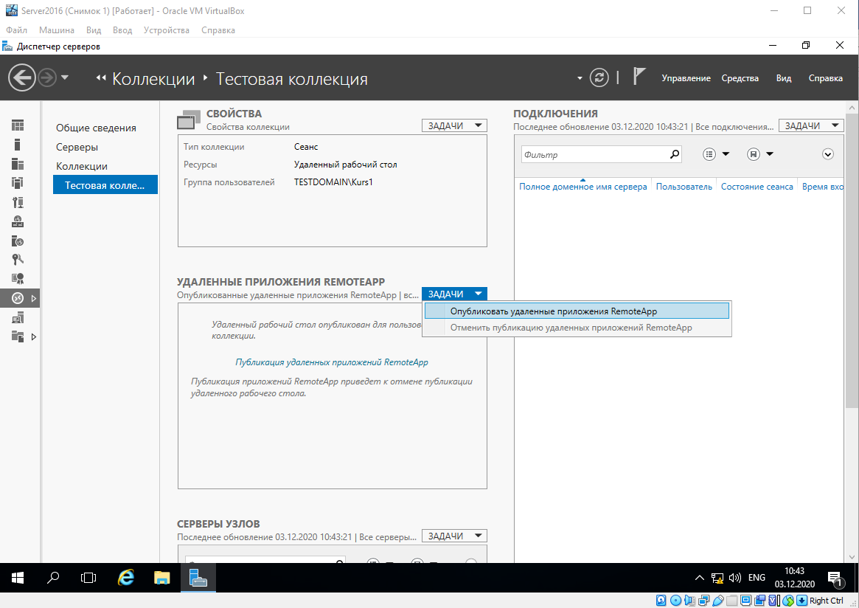Select Опубликовать удаленные приложения RemoteApp menu item
Viewport: 859px width, 608px height.
(x=553, y=311)
